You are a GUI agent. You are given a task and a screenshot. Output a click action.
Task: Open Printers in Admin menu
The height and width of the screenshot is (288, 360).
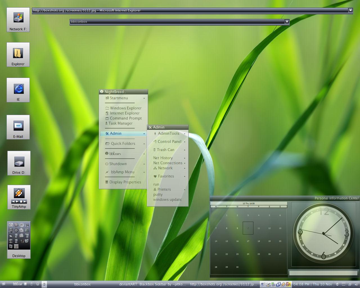pos(168,189)
